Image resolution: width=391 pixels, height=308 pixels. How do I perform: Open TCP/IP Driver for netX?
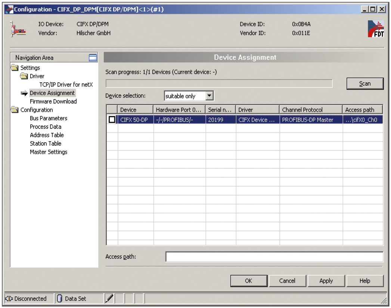coord(66,85)
